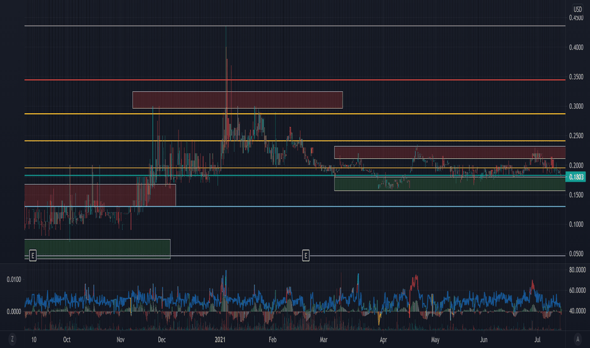The image size is (590, 348).
Task: Select the yellow horizontal line below 0.2500
Action: coord(294,140)
